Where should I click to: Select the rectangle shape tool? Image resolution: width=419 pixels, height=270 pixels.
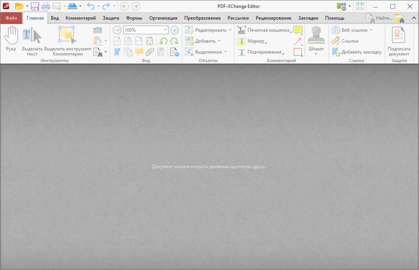tap(298, 52)
